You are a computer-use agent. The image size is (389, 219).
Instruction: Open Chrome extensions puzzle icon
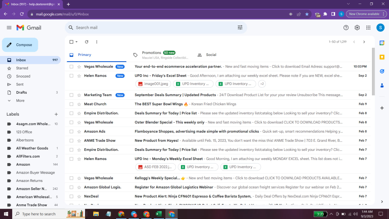pos(325,14)
